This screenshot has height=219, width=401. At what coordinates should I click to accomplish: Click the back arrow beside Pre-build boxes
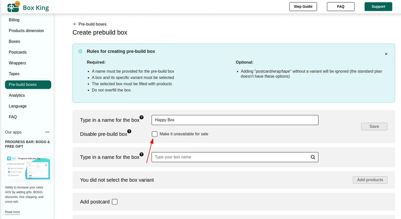[x=75, y=24]
